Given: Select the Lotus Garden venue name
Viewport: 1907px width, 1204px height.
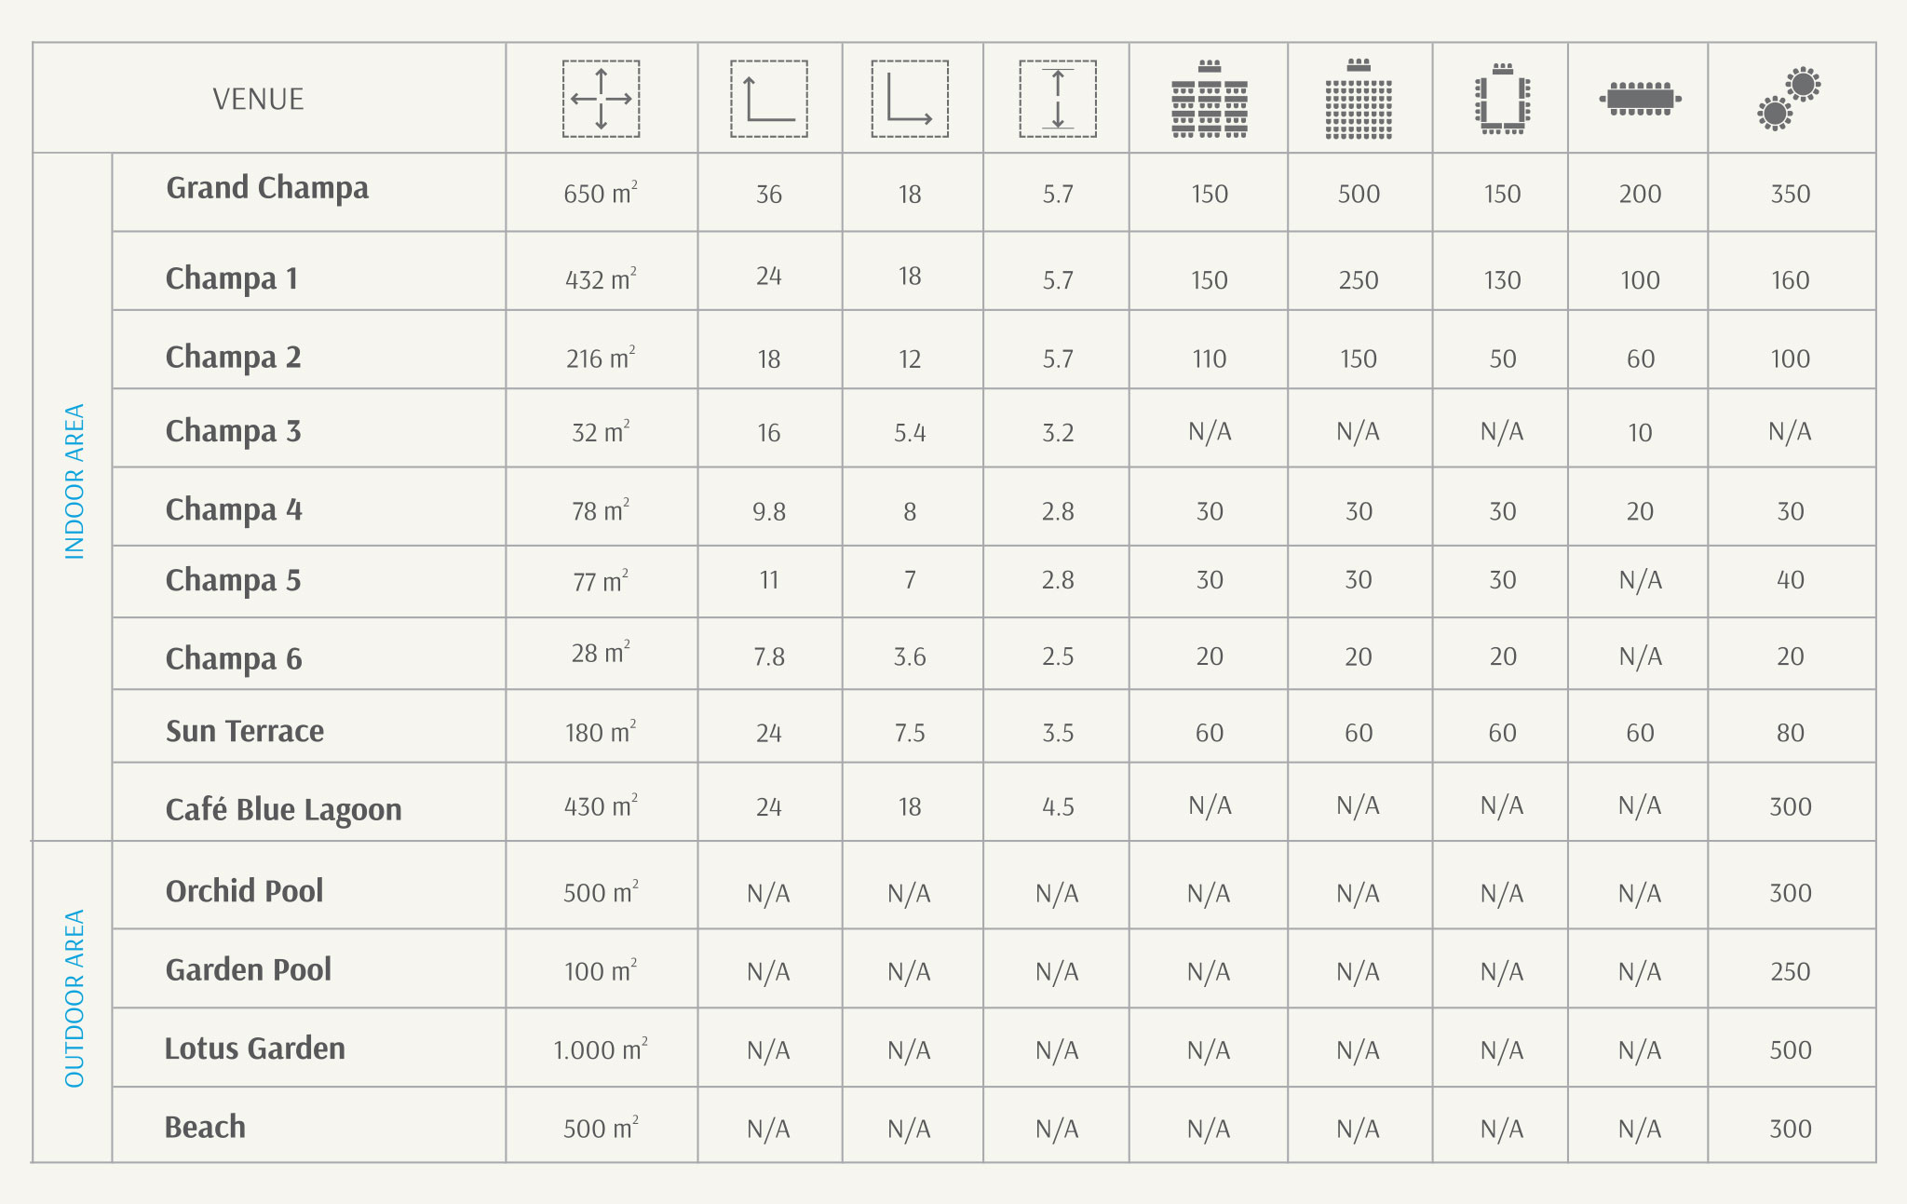Looking at the screenshot, I should coord(254,1048).
